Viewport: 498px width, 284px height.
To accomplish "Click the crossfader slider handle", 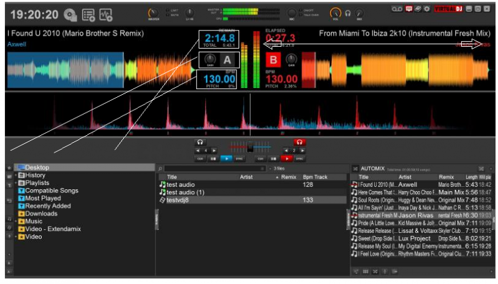I will 250,147.
